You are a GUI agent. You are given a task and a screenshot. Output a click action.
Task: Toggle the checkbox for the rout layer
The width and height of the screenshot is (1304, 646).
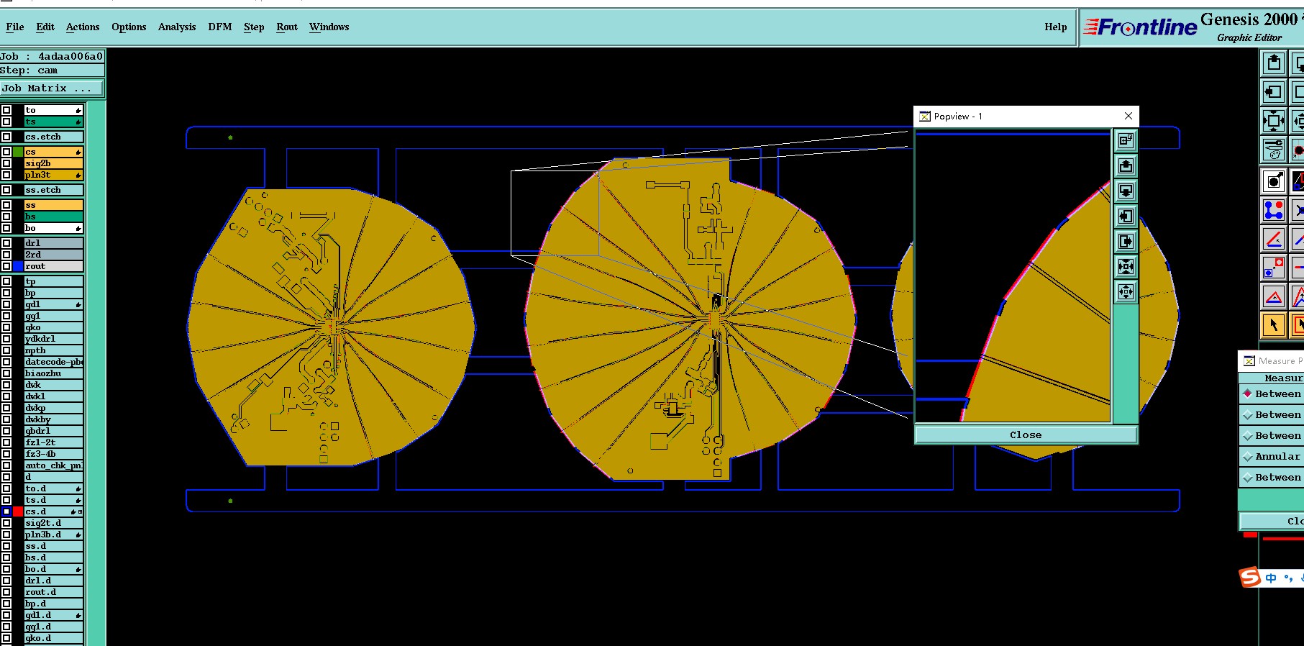pos(6,266)
